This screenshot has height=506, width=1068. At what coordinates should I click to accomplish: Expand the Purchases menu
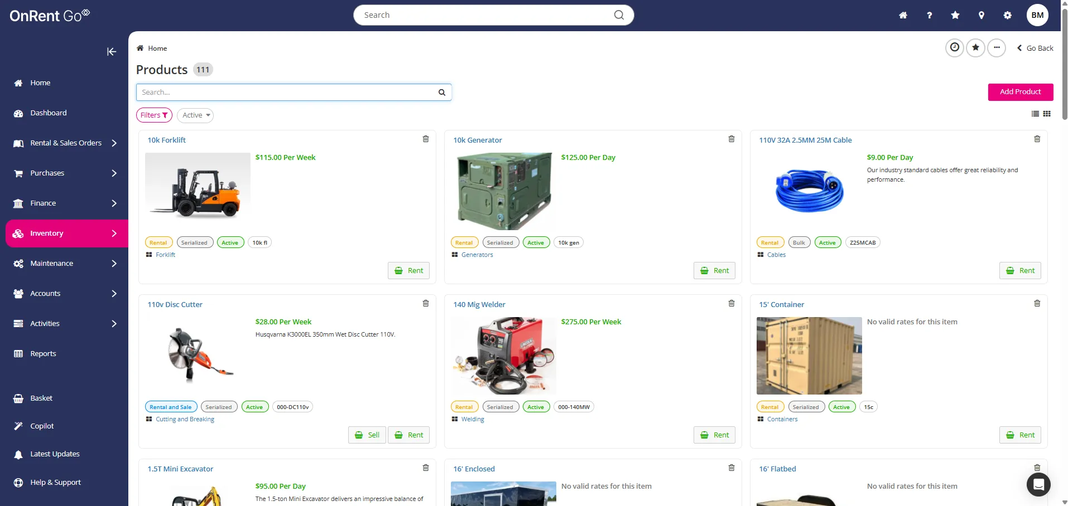[x=67, y=173]
